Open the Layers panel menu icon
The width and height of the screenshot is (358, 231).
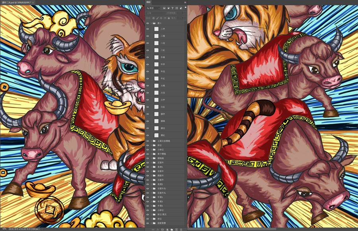coord(185,2)
